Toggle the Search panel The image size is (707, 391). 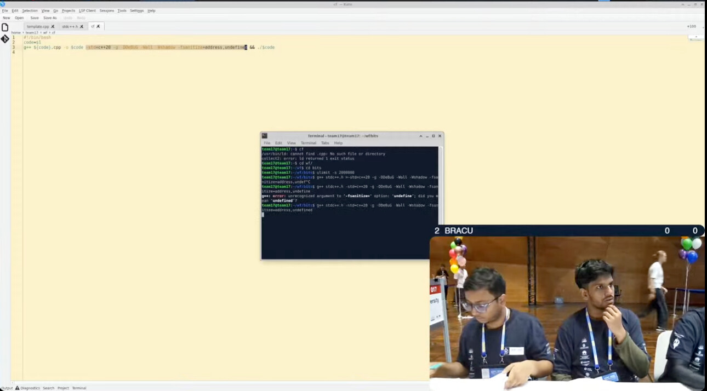[49, 388]
